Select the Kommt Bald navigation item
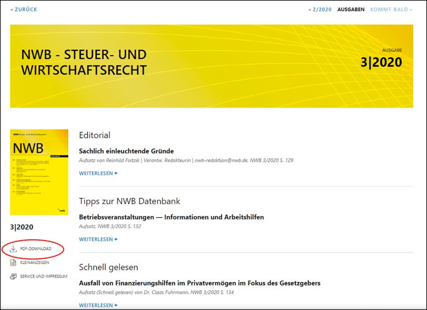The image size is (427, 310). [x=389, y=10]
